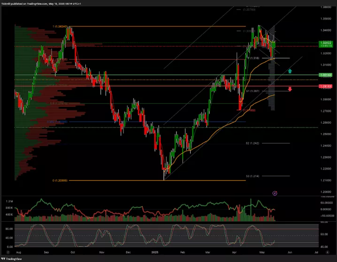Click the green 1.30142 price level label
Screen dimensions: 337x262
[325, 75]
